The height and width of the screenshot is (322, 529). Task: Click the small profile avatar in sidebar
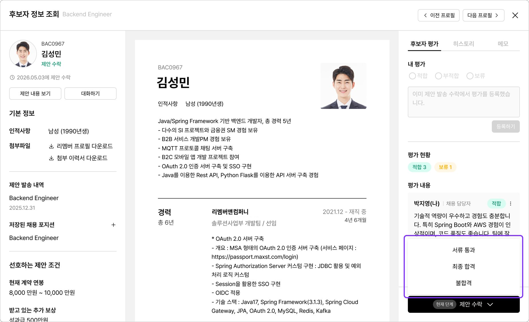23,54
